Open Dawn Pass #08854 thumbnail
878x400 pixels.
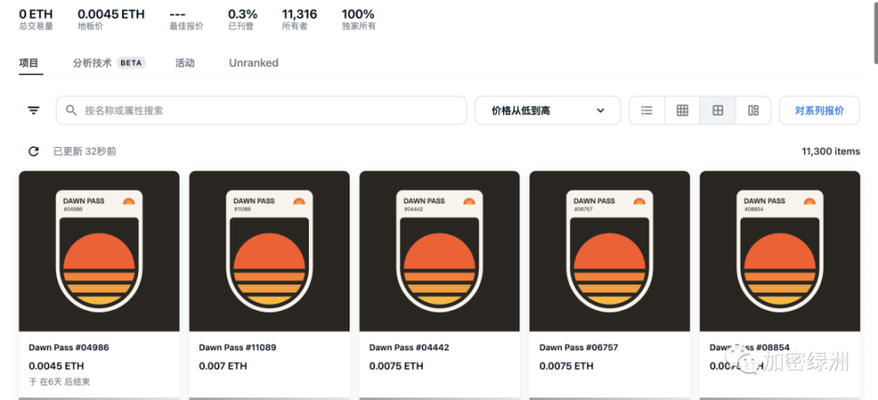tap(780, 251)
